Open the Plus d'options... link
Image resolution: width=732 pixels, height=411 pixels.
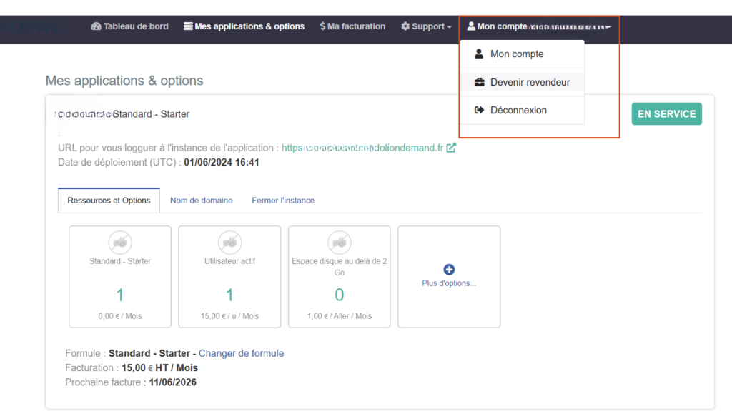coord(449,283)
